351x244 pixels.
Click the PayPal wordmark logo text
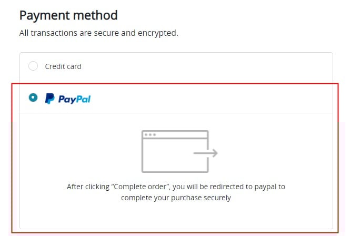(74, 99)
